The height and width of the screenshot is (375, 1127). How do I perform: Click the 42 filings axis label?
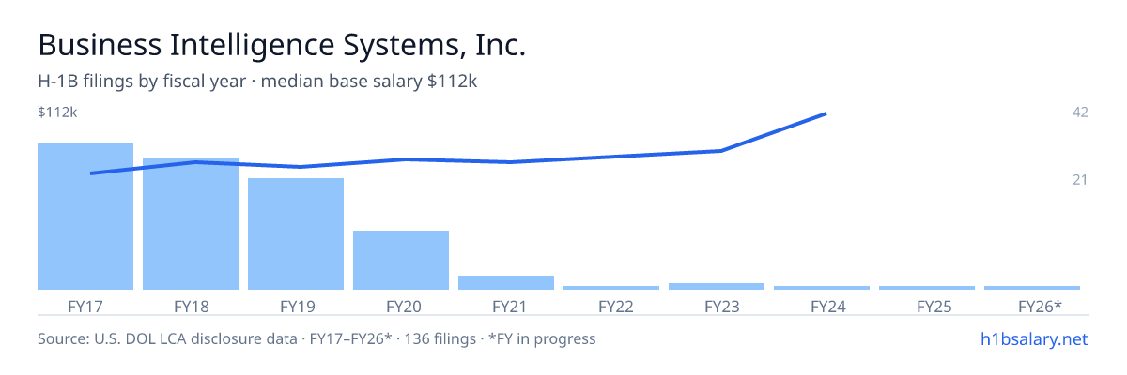(x=1080, y=112)
